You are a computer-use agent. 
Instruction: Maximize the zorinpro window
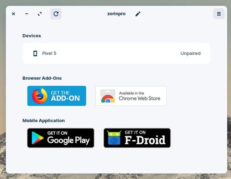click(40, 14)
